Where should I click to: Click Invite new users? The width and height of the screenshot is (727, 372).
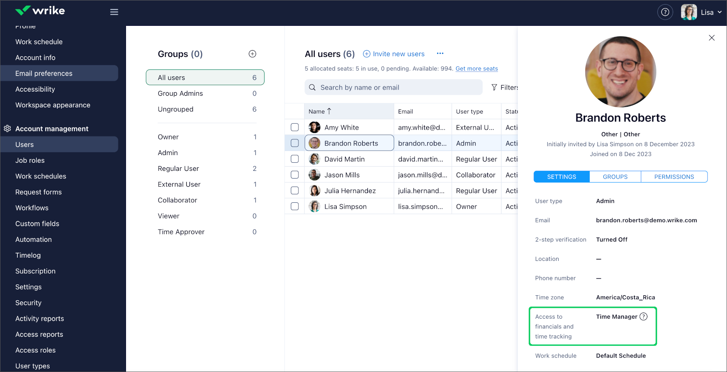point(394,54)
